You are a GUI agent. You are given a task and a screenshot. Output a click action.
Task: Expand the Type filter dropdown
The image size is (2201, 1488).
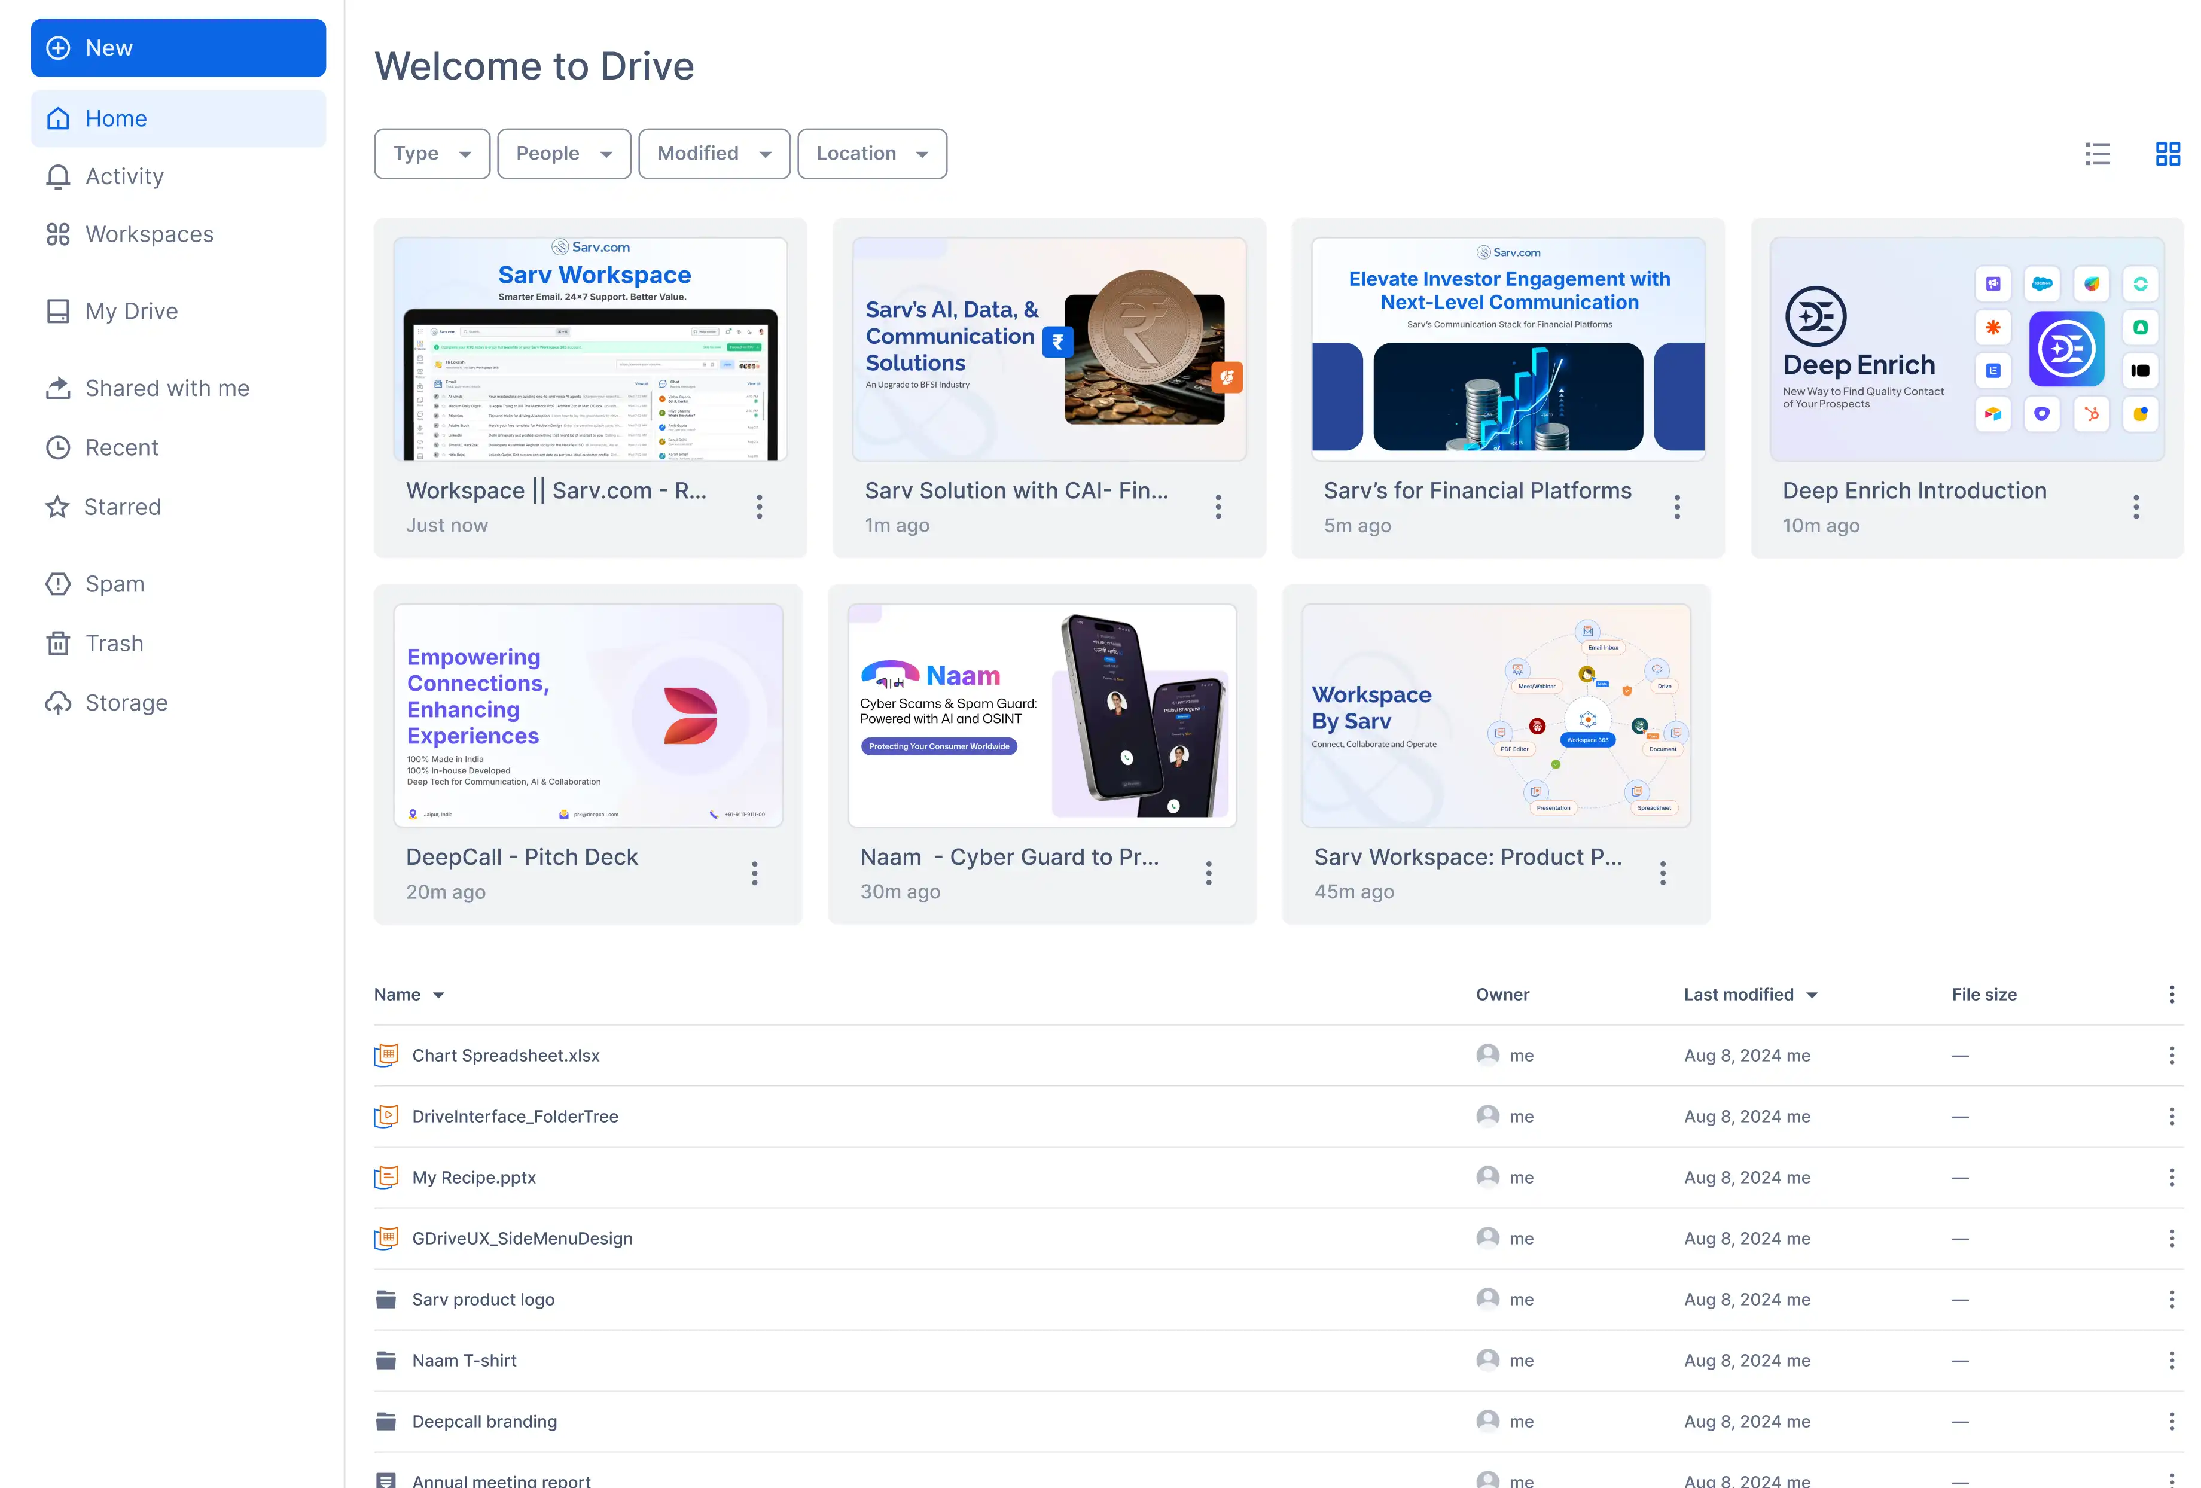coord(432,154)
